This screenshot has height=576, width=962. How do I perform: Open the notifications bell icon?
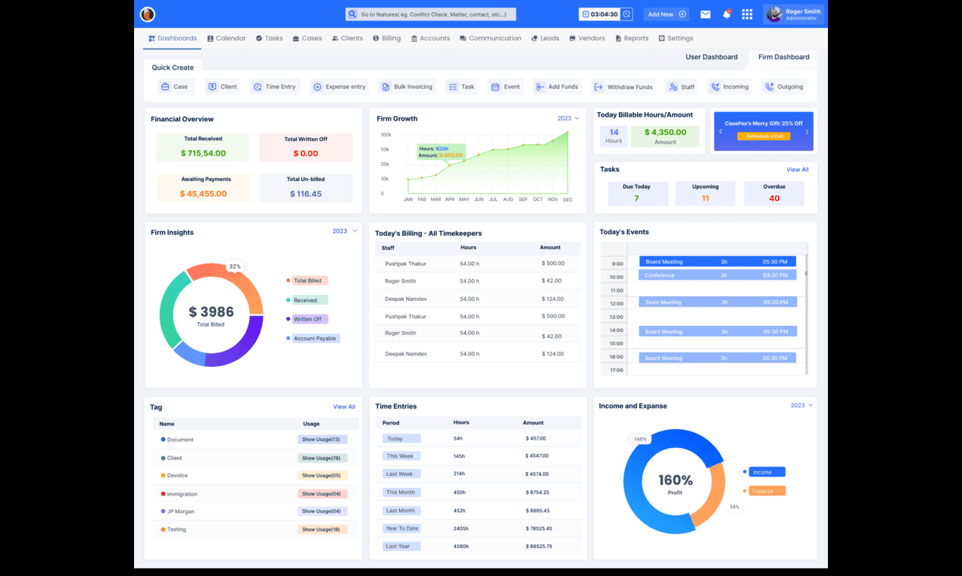coord(726,14)
